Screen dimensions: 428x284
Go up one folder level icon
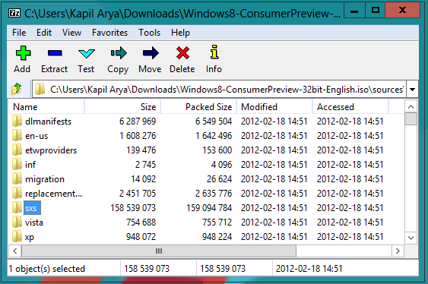(17, 89)
